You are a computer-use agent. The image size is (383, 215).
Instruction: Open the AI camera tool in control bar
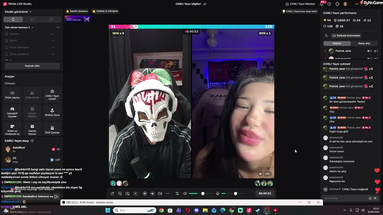pyautogui.click(x=127, y=193)
